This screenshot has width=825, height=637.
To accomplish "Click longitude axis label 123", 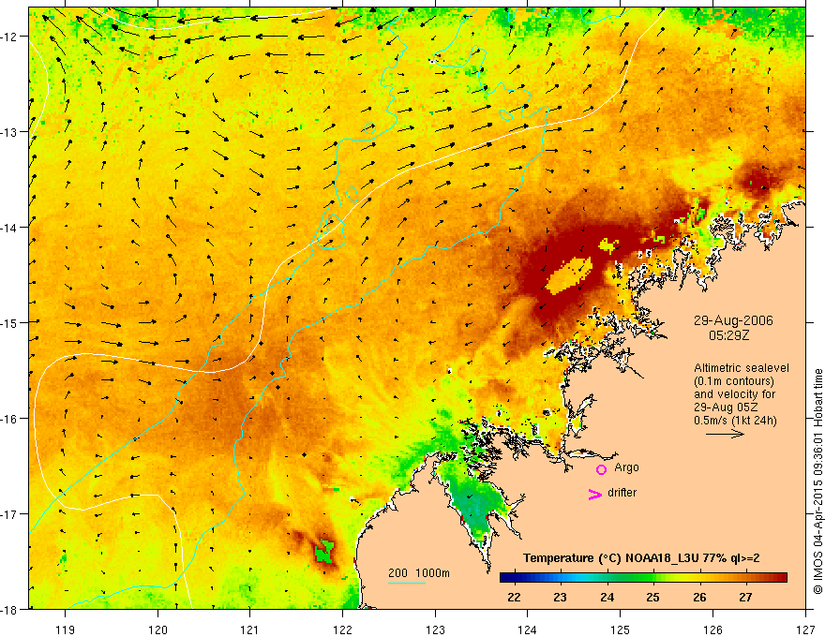I will (435, 630).
